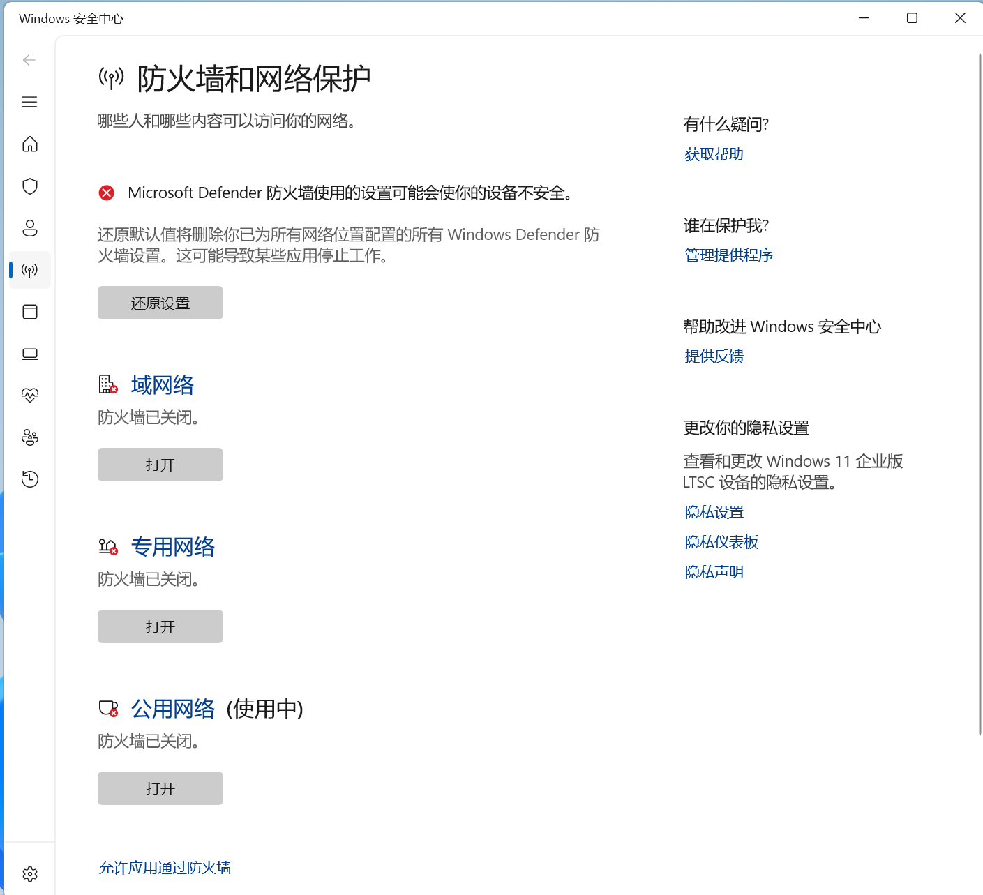Open settings via the gear icon
Screen dimensions: 983x895
click(x=29, y=873)
